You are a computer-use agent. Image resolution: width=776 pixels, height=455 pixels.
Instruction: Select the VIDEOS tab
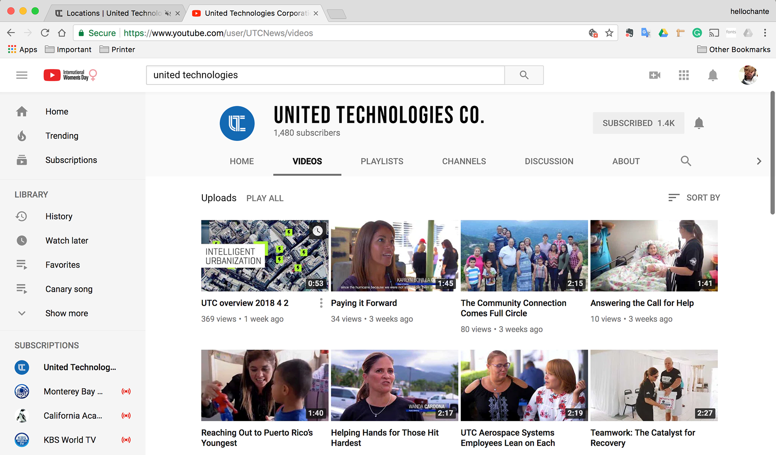[x=307, y=161]
